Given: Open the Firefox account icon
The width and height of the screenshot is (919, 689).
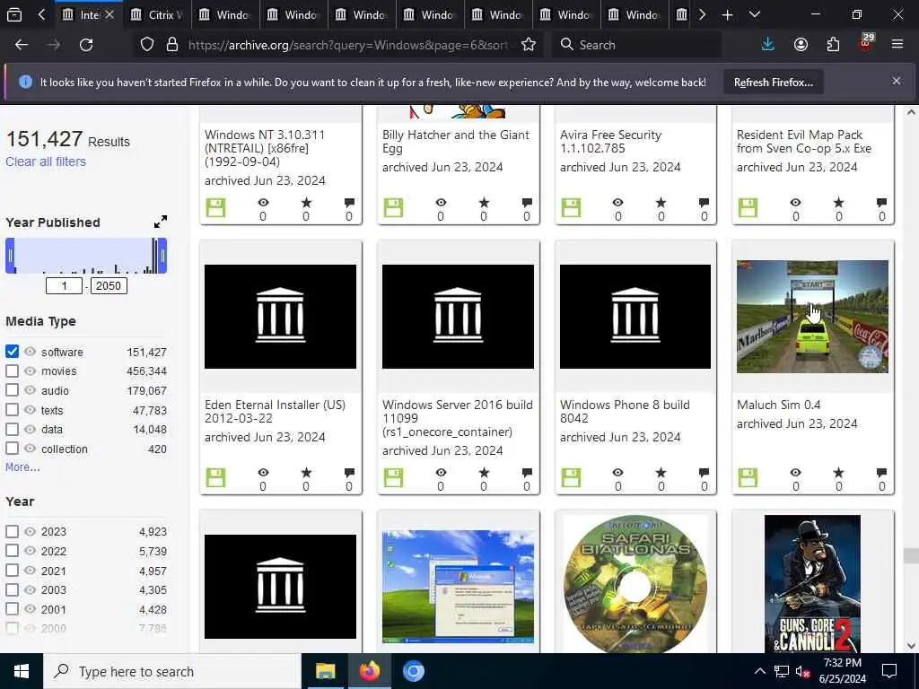Looking at the screenshot, I should 801,45.
